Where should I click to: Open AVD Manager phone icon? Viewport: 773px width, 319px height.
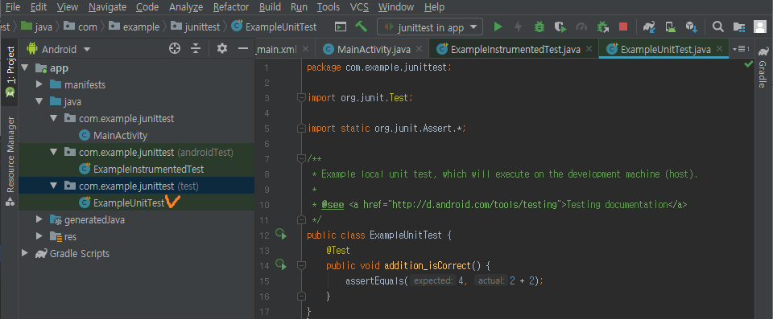click(x=671, y=27)
